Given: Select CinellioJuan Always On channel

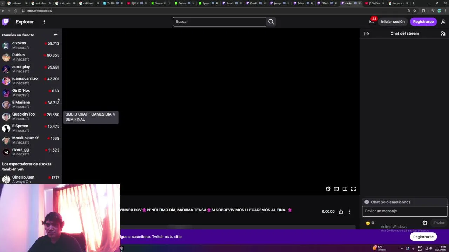Looking at the screenshot, I should coord(31,179).
